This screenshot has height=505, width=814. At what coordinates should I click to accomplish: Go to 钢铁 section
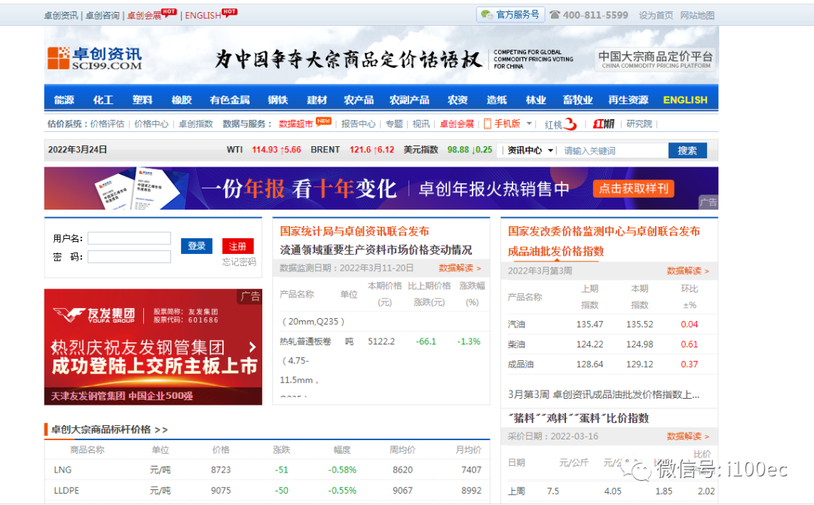tap(277, 99)
